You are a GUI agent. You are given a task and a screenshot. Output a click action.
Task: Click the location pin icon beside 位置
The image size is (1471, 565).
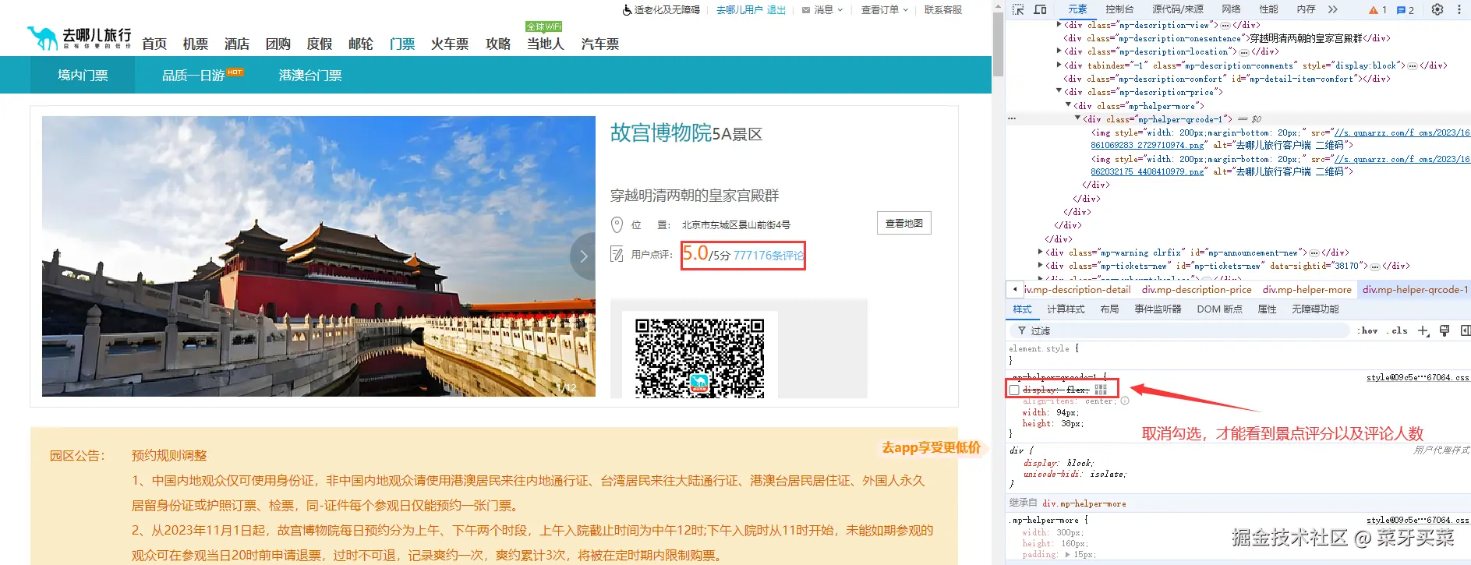click(617, 224)
